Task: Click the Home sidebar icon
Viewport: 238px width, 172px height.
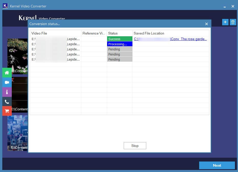Action: (7, 73)
